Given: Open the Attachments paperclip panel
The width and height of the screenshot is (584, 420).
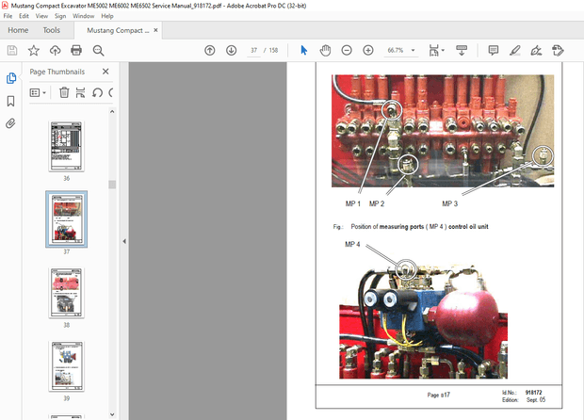Looking at the screenshot, I should tap(10, 123).
